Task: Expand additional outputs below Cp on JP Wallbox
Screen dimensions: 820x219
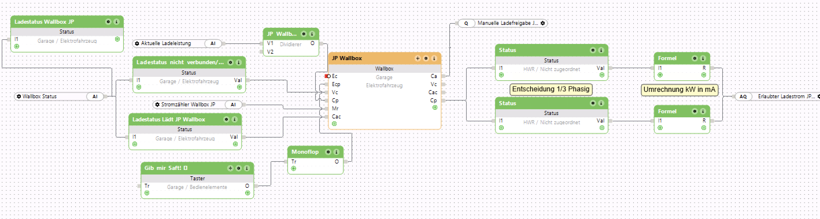Action: click(435, 108)
